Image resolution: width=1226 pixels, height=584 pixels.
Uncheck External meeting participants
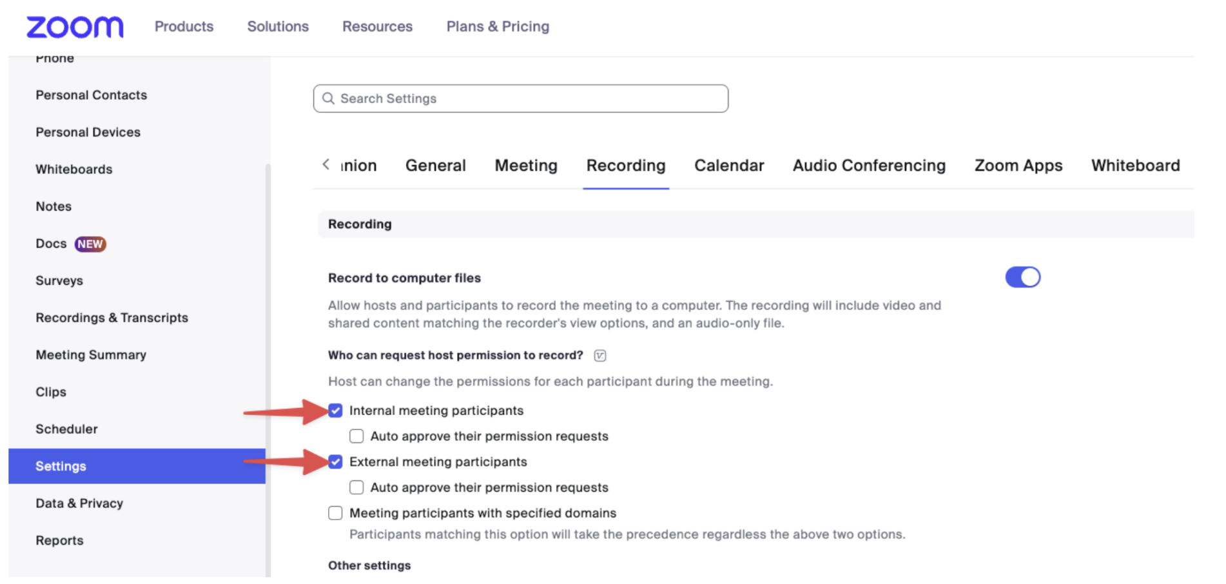[x=335, y=462]
